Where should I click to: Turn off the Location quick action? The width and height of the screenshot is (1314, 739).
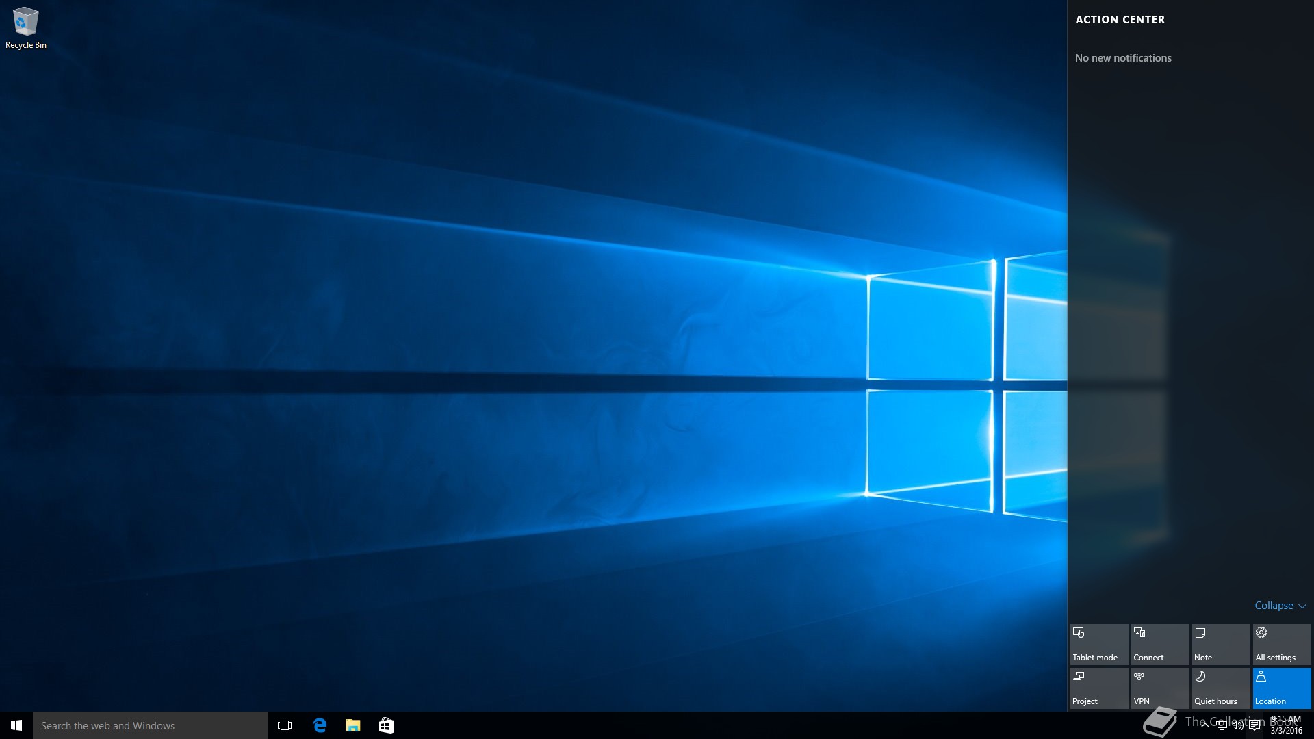1282,688
